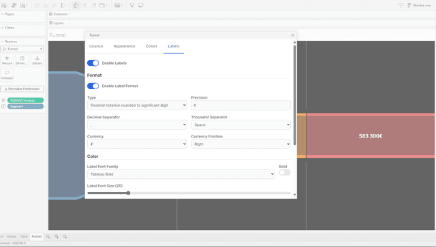This screenshot has height=247, width=436.
Task: Open the Currency Position dropdown
Action: (x=240, y=144)
